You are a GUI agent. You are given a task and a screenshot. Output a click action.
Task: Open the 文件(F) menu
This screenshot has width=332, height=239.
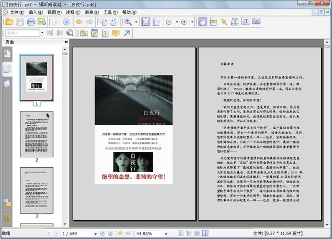click(x=16, y=12)
